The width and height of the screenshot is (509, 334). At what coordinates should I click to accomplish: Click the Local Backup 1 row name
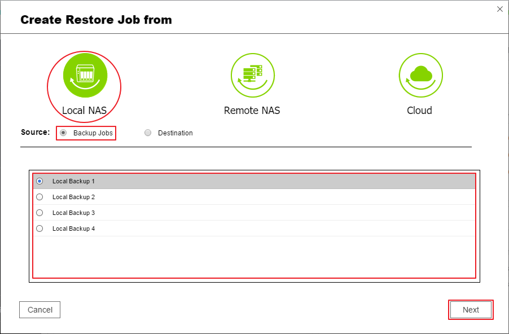tap(73, 181)
